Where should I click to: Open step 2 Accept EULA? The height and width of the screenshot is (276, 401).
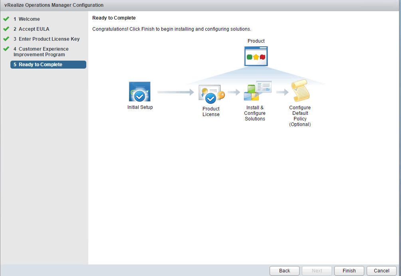[x=31, y=29]
